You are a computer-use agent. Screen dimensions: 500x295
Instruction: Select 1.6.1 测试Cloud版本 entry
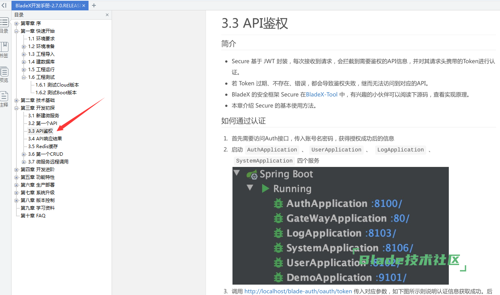[x=57, y=85]
